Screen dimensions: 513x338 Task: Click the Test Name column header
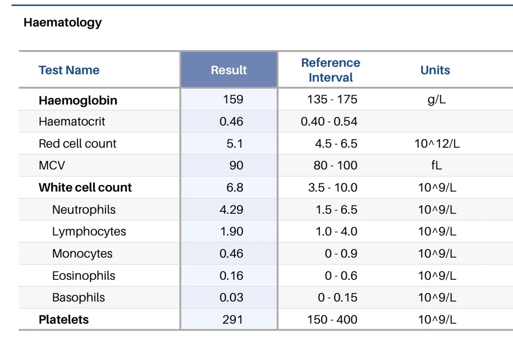point(69,70)
